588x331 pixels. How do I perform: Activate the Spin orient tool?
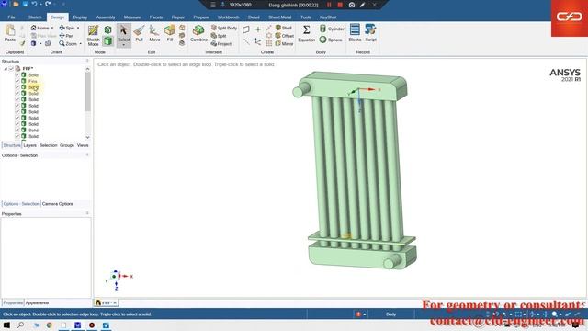67,28
